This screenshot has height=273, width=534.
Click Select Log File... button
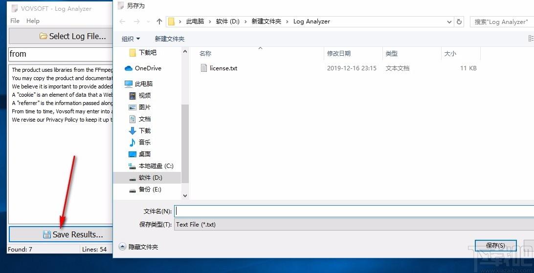coord(61,36)
